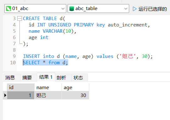The image size is (170, 120).
Task: Click the blue run triangle icon
Action: tap(134, 9)
